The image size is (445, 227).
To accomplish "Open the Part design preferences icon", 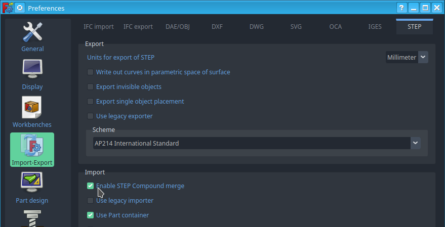I will (x=32, y=188).
